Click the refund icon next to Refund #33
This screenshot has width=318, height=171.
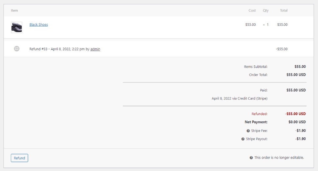coord(17,49)
